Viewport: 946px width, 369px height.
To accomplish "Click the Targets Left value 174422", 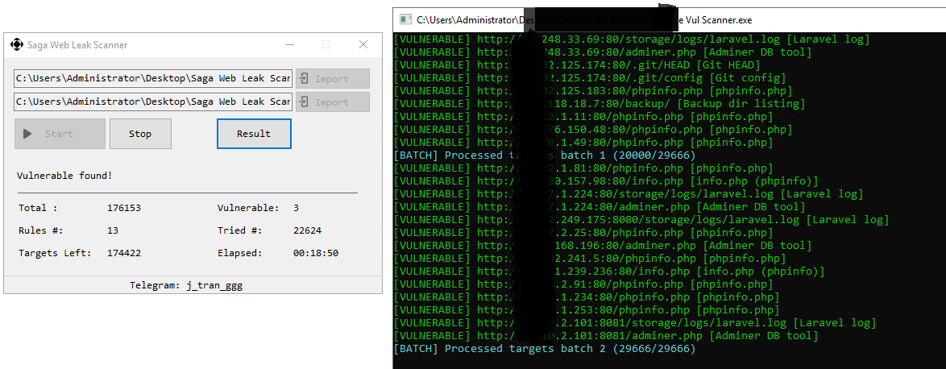I will click(124, 253).
